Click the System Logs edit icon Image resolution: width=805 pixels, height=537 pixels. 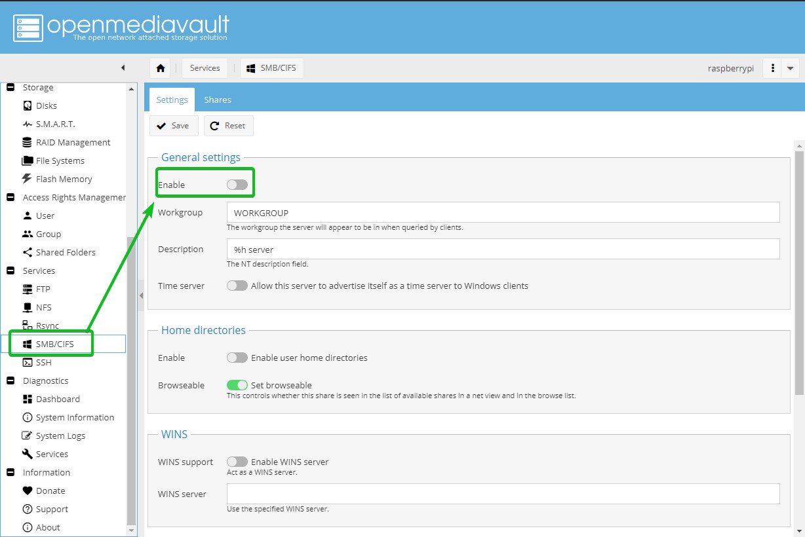click(28, 435)
